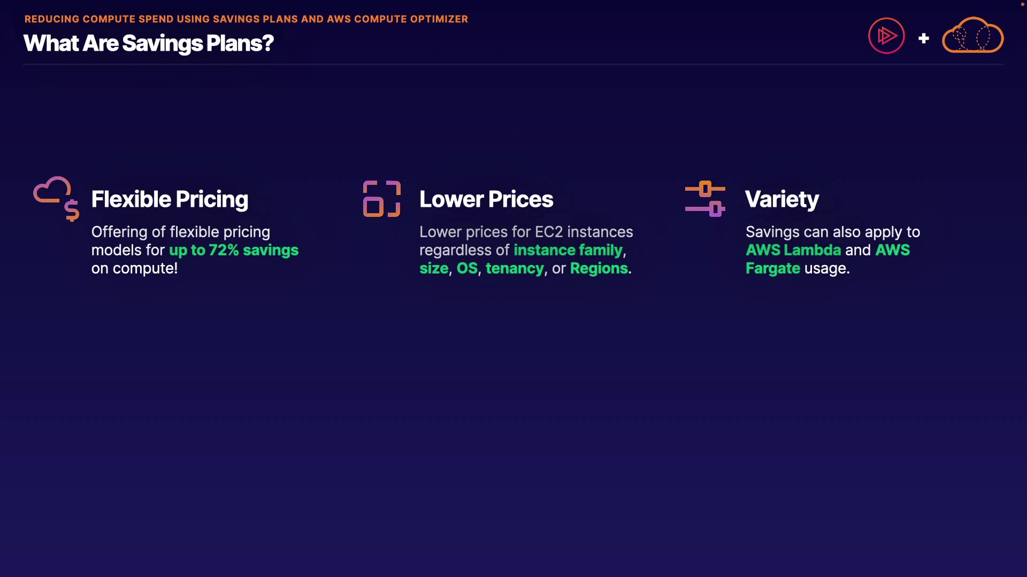This screenshot has width=1027, height=577.
Task: Click the orange cloud logo icon
Action: [x=972, y=36]
